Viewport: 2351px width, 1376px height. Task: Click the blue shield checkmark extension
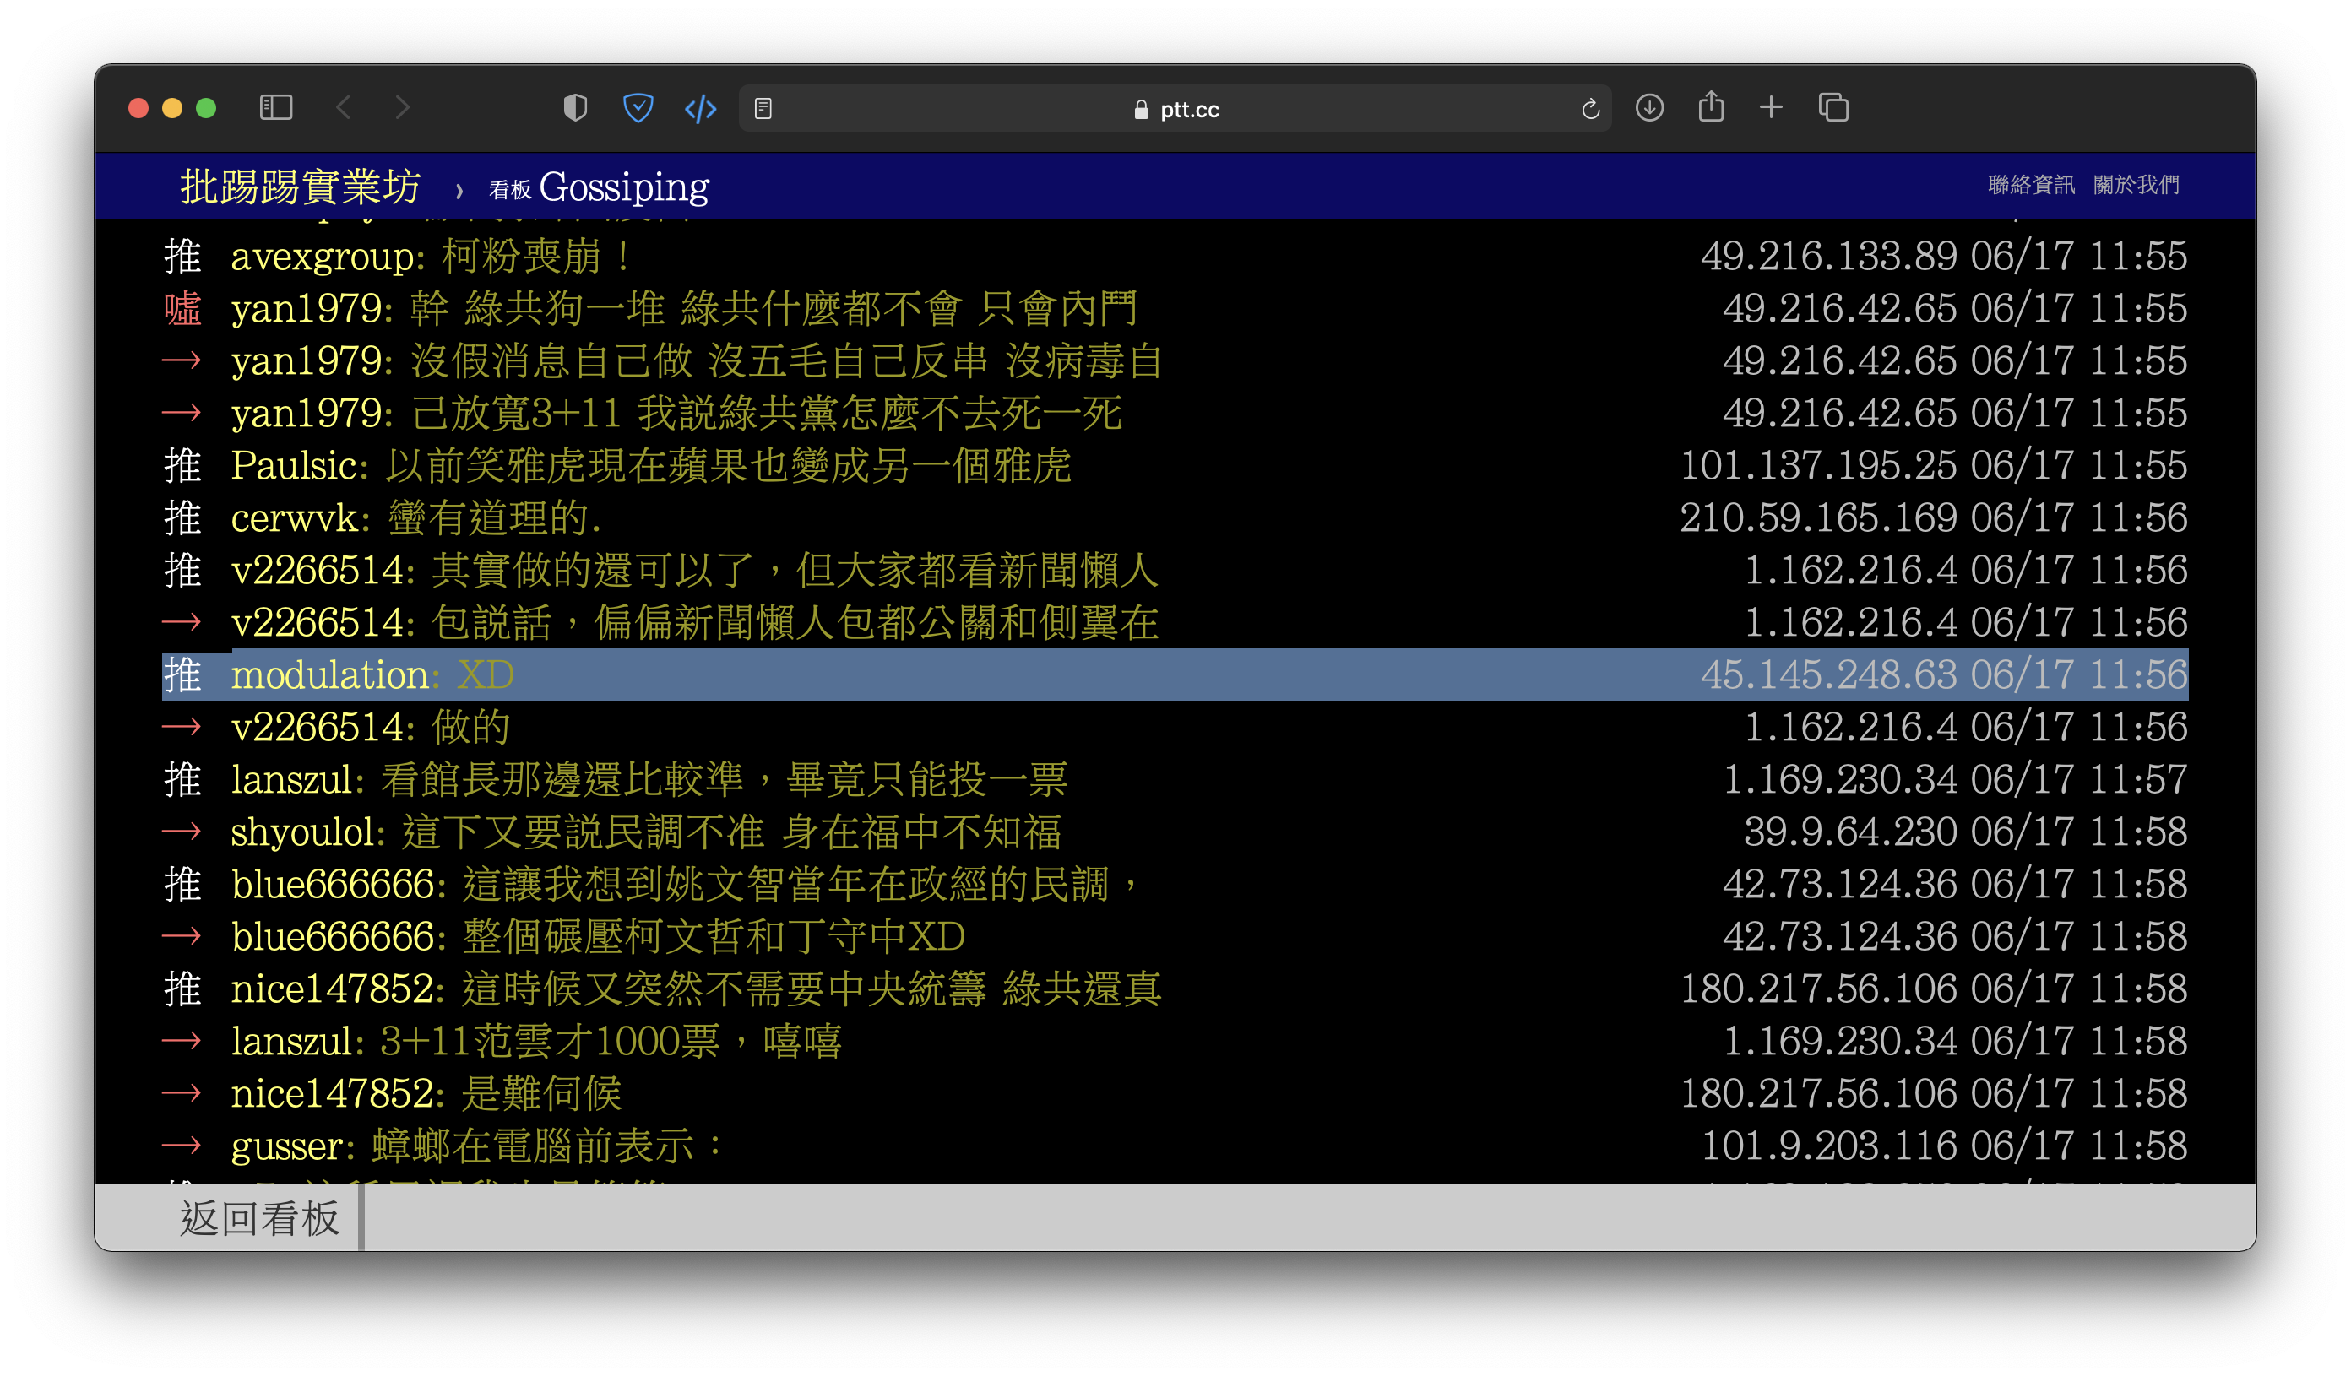click(638, 108)
